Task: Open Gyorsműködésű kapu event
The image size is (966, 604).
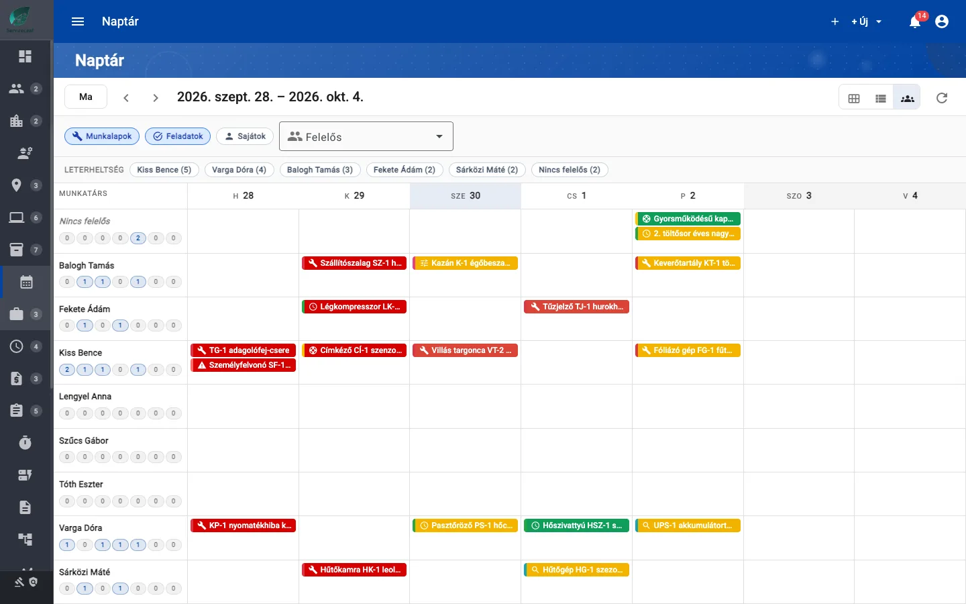Action: click(x=688, y=219)
